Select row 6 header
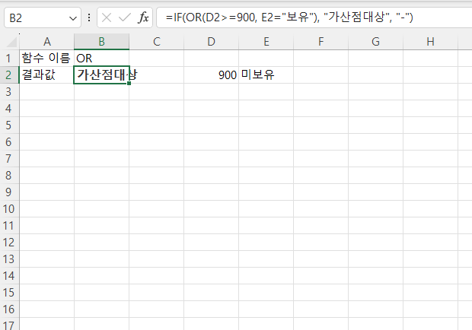This screenshot has width=472, height=330. click(x=9, y=142)
